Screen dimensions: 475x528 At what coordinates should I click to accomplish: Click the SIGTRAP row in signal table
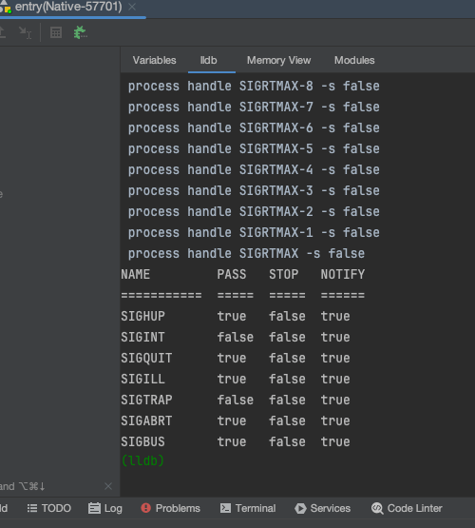[x=236, y=400]
